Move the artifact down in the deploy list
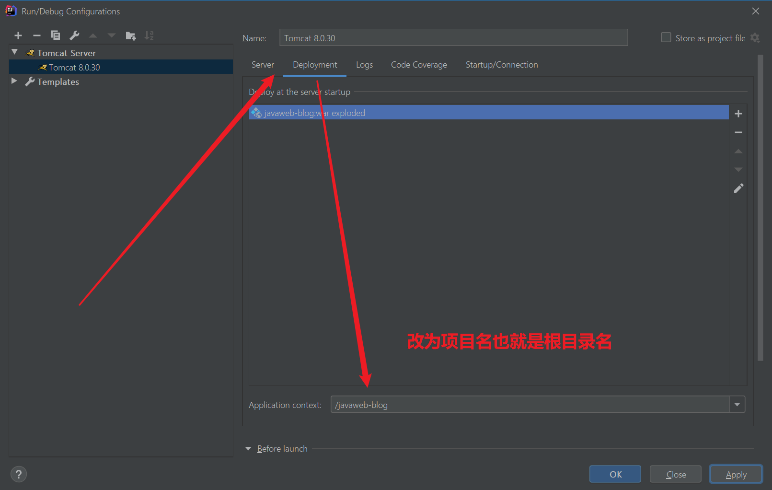This screenshot has width=772, height=490. click(x=738, y=169)
